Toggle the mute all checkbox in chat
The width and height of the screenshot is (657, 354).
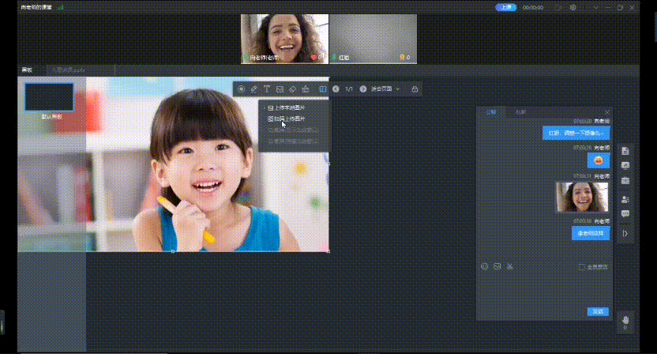581,267
